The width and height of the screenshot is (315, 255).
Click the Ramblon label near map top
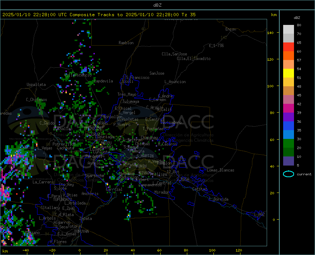[x=126, y=43]
